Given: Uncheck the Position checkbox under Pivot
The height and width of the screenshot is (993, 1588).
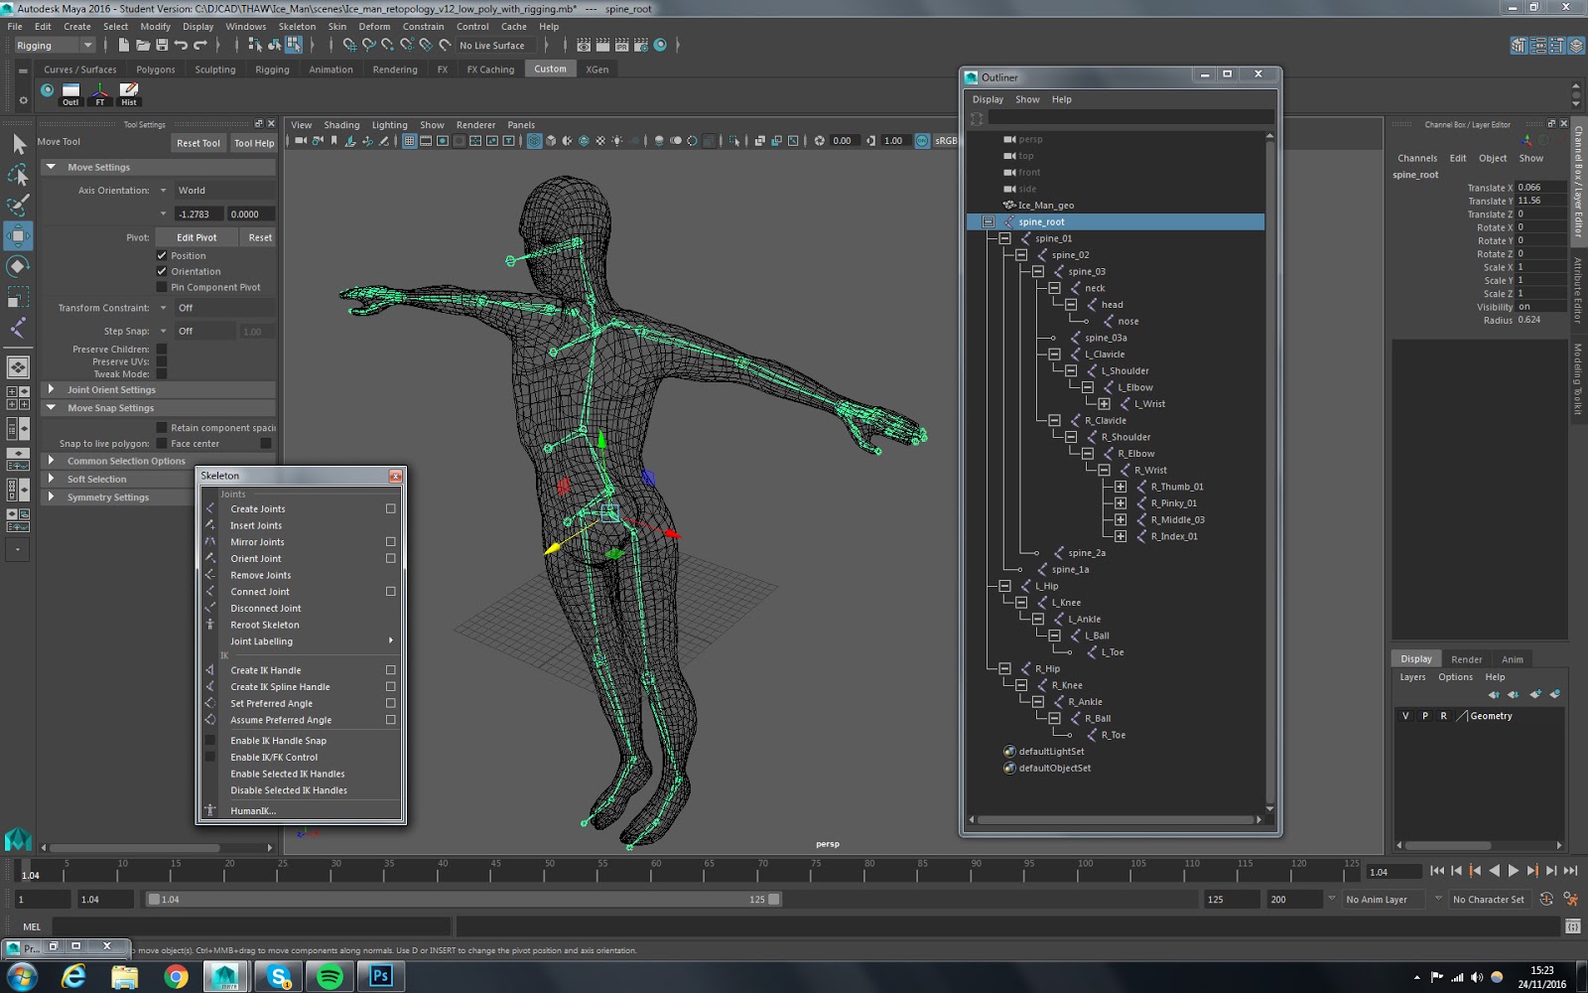Looking at the screenshot, I should pyautogui.click(x=161, y=255).
